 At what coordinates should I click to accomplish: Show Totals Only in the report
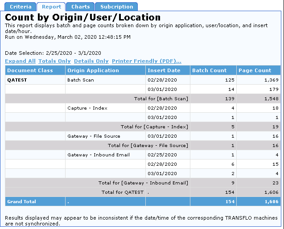click(54, 61)
